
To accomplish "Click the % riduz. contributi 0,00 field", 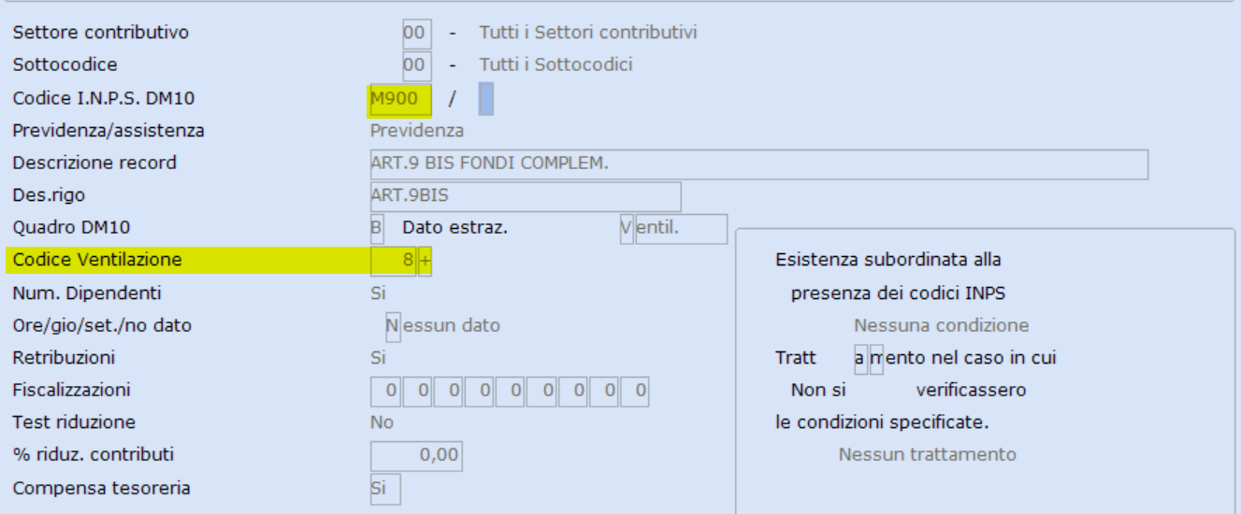I will tap(416, 456).
